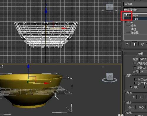Screen dimensions: 147x116
Task: Enable the 封口末端 checkbox
Action: 136,83
